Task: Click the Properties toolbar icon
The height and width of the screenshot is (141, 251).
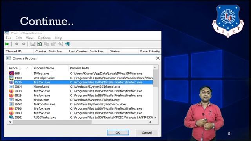Action: point(54,44)
